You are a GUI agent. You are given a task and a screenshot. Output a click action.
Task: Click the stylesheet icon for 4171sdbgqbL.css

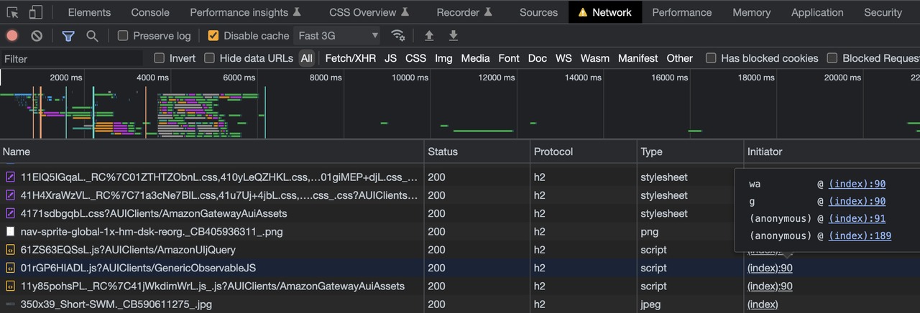[10, 213]
